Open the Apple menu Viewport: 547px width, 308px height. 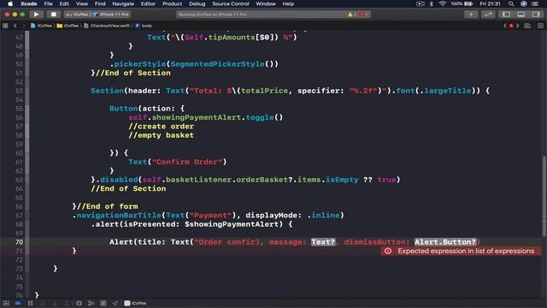tap(10, 3)
